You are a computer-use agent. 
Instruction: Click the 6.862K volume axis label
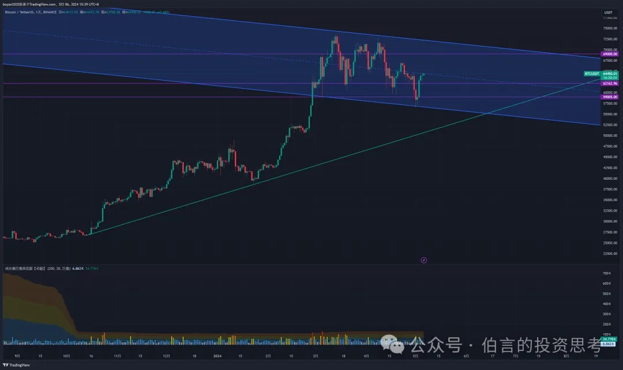(610, 343)
